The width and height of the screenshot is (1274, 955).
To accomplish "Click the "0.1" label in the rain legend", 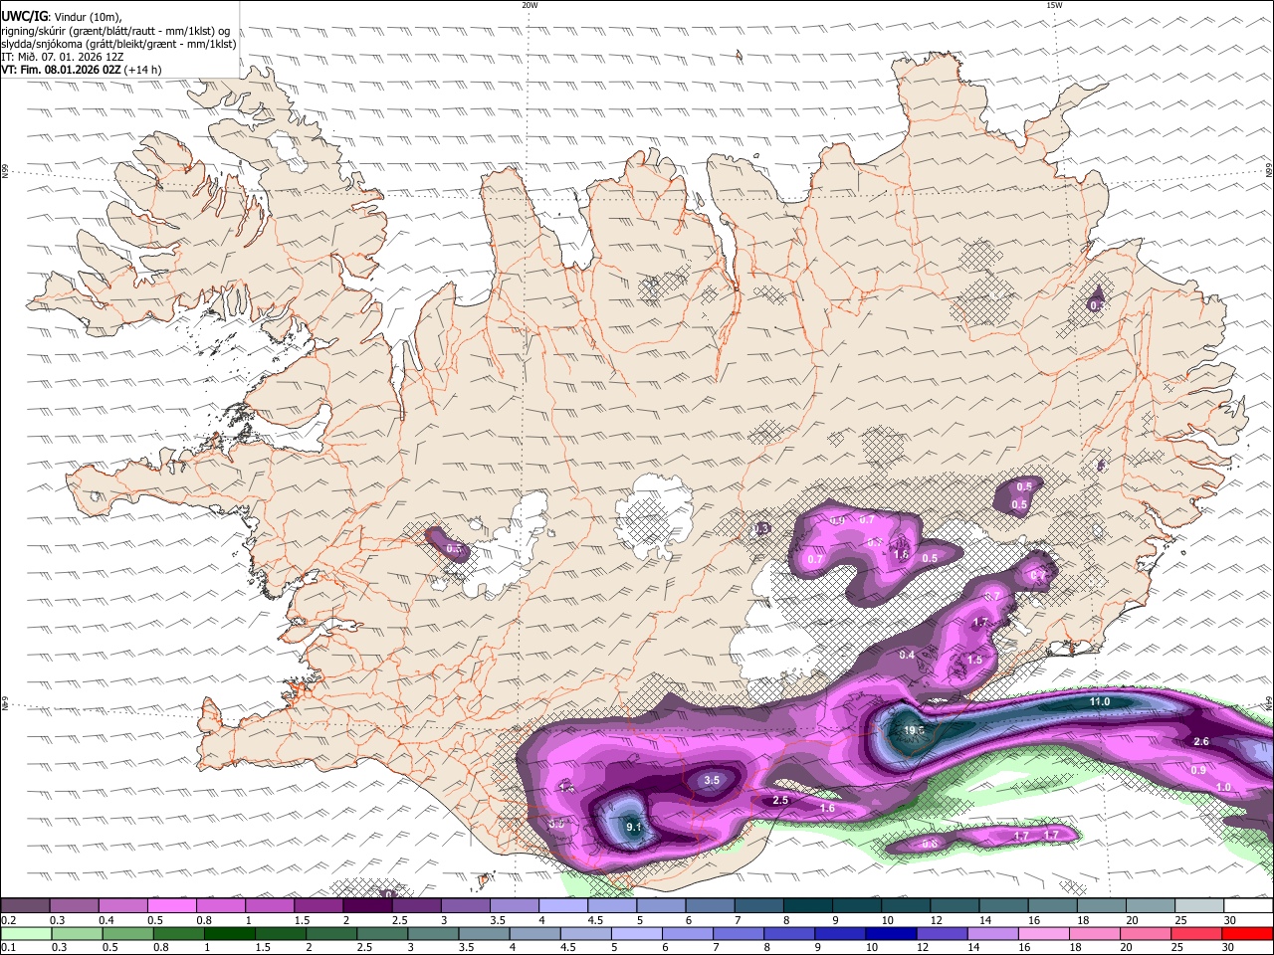I will click(8, 948).
